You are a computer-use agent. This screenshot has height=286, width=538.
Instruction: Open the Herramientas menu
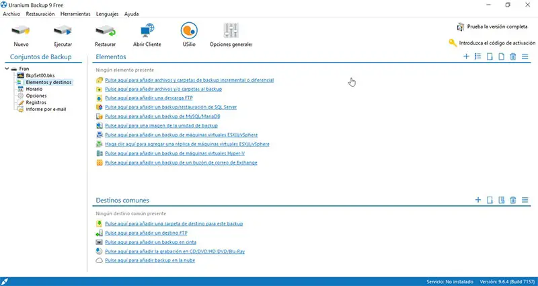point(75,14)
